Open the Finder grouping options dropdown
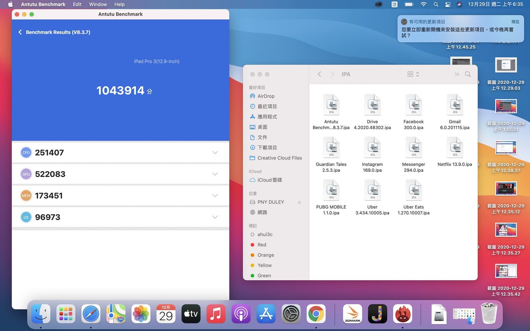Screen dimensions: 530x331 [x=417, y=74]
